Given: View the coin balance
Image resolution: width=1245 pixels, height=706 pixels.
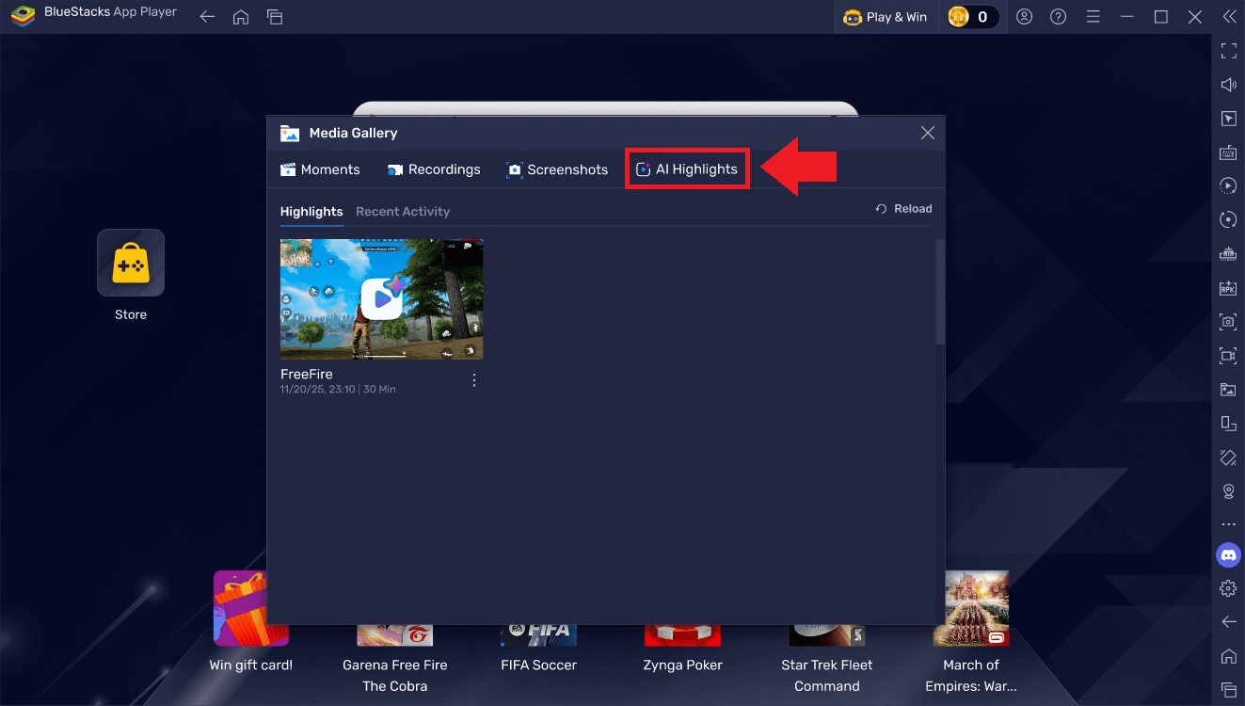Looking at the screenshot, I should pyautogui.click(x=972, y=17).
